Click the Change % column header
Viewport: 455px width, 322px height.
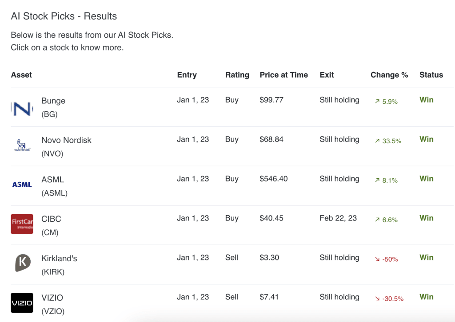pos(389,75)
